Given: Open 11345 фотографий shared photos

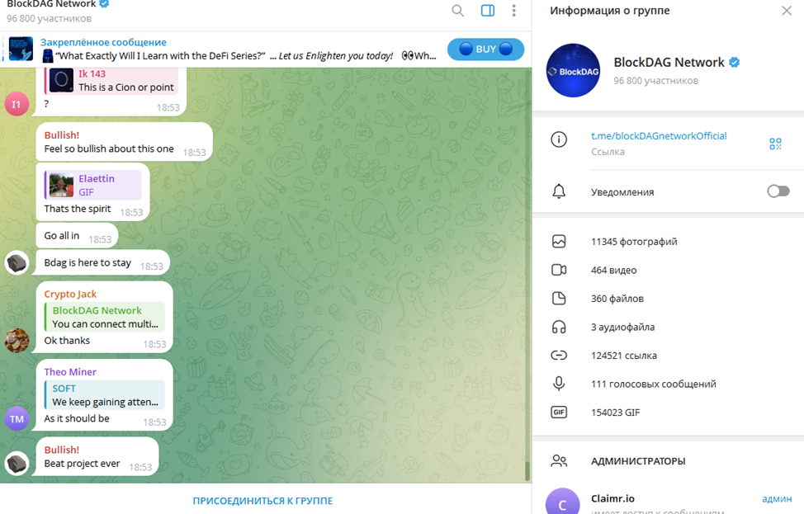Looking at the screenshot, I should [634, 242].
